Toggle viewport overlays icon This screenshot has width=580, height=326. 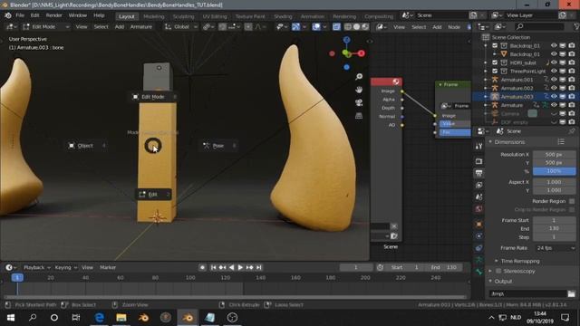[x=316, y=27]
